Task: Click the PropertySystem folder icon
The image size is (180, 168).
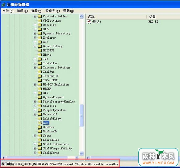Action: coord(40,110)
